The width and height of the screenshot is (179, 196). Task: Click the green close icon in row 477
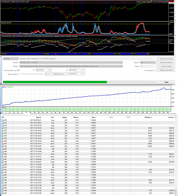pos(3,133)
